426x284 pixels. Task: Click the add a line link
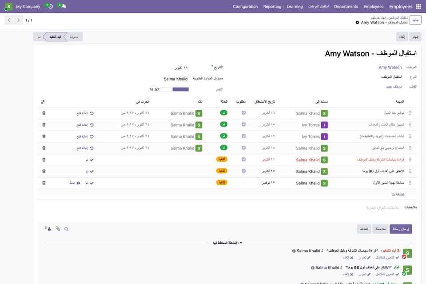click(398, 194)
